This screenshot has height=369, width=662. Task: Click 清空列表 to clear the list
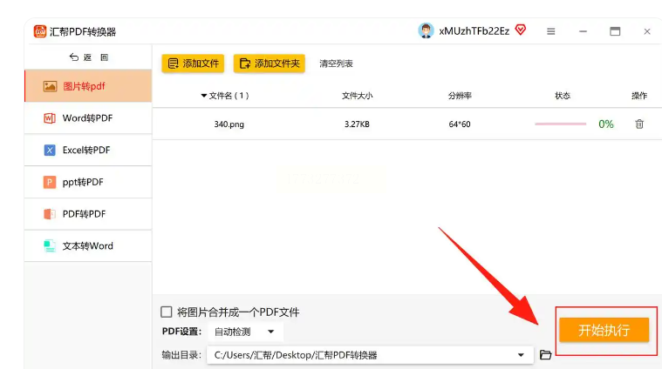336,64
